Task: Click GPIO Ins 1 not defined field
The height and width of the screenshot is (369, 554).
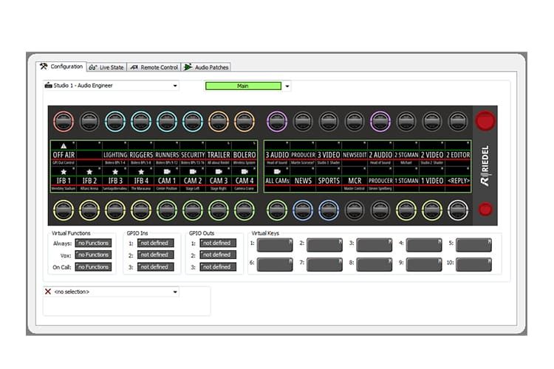Action: [x=155, y=243]
